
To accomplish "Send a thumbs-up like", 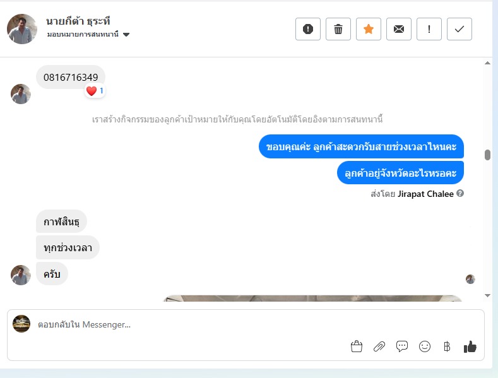I will [x=470, y=346].
